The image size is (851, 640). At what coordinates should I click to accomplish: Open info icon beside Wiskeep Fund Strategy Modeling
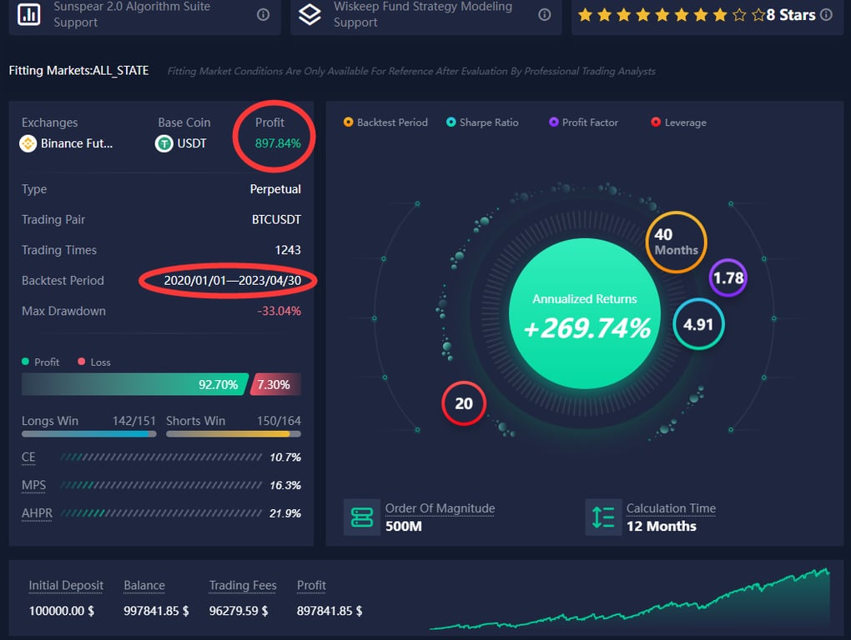coord(544,15)
